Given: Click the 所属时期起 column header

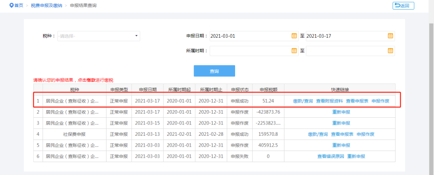Looking at the screenshot, I should click(x=179, y=90).
